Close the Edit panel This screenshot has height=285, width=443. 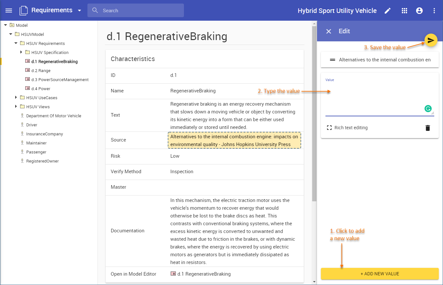[329, 31]
